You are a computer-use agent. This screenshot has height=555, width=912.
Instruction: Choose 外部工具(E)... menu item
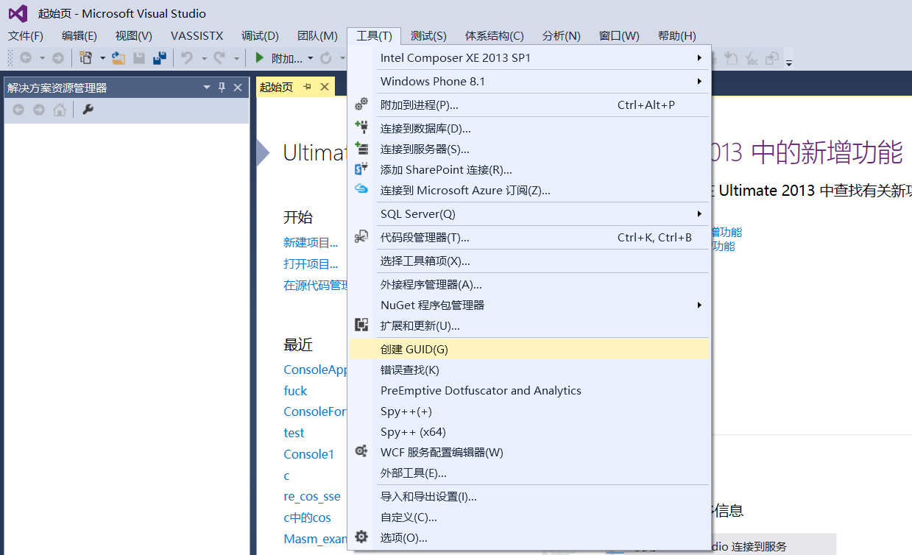[x=530, y=473]
